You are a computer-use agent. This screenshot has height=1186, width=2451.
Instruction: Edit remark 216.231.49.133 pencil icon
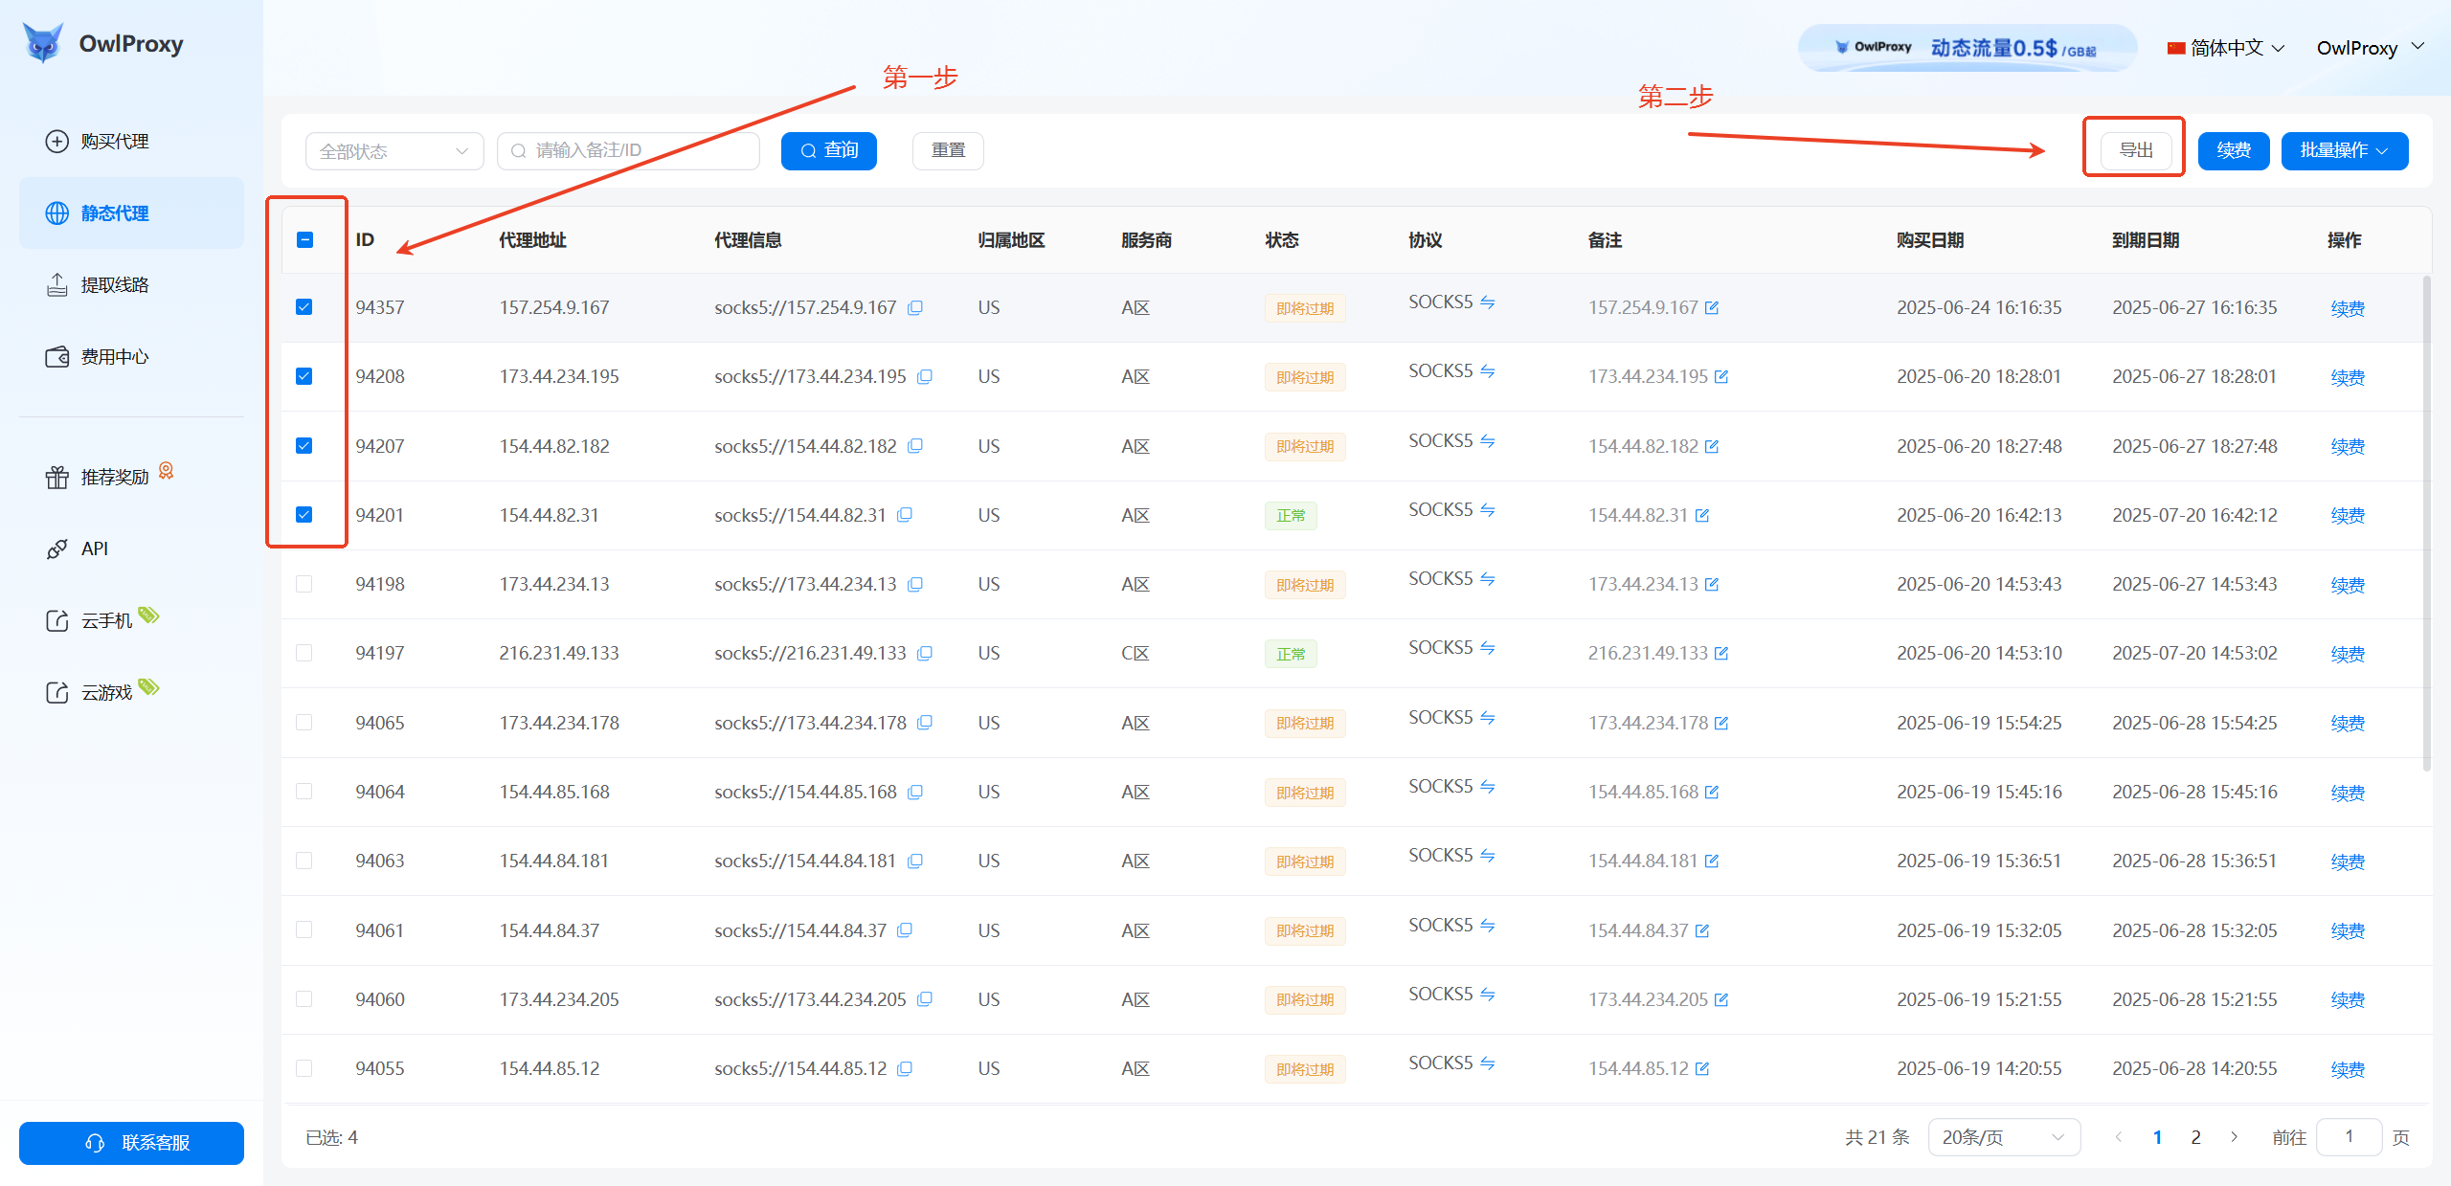(x=1721, y=653)
